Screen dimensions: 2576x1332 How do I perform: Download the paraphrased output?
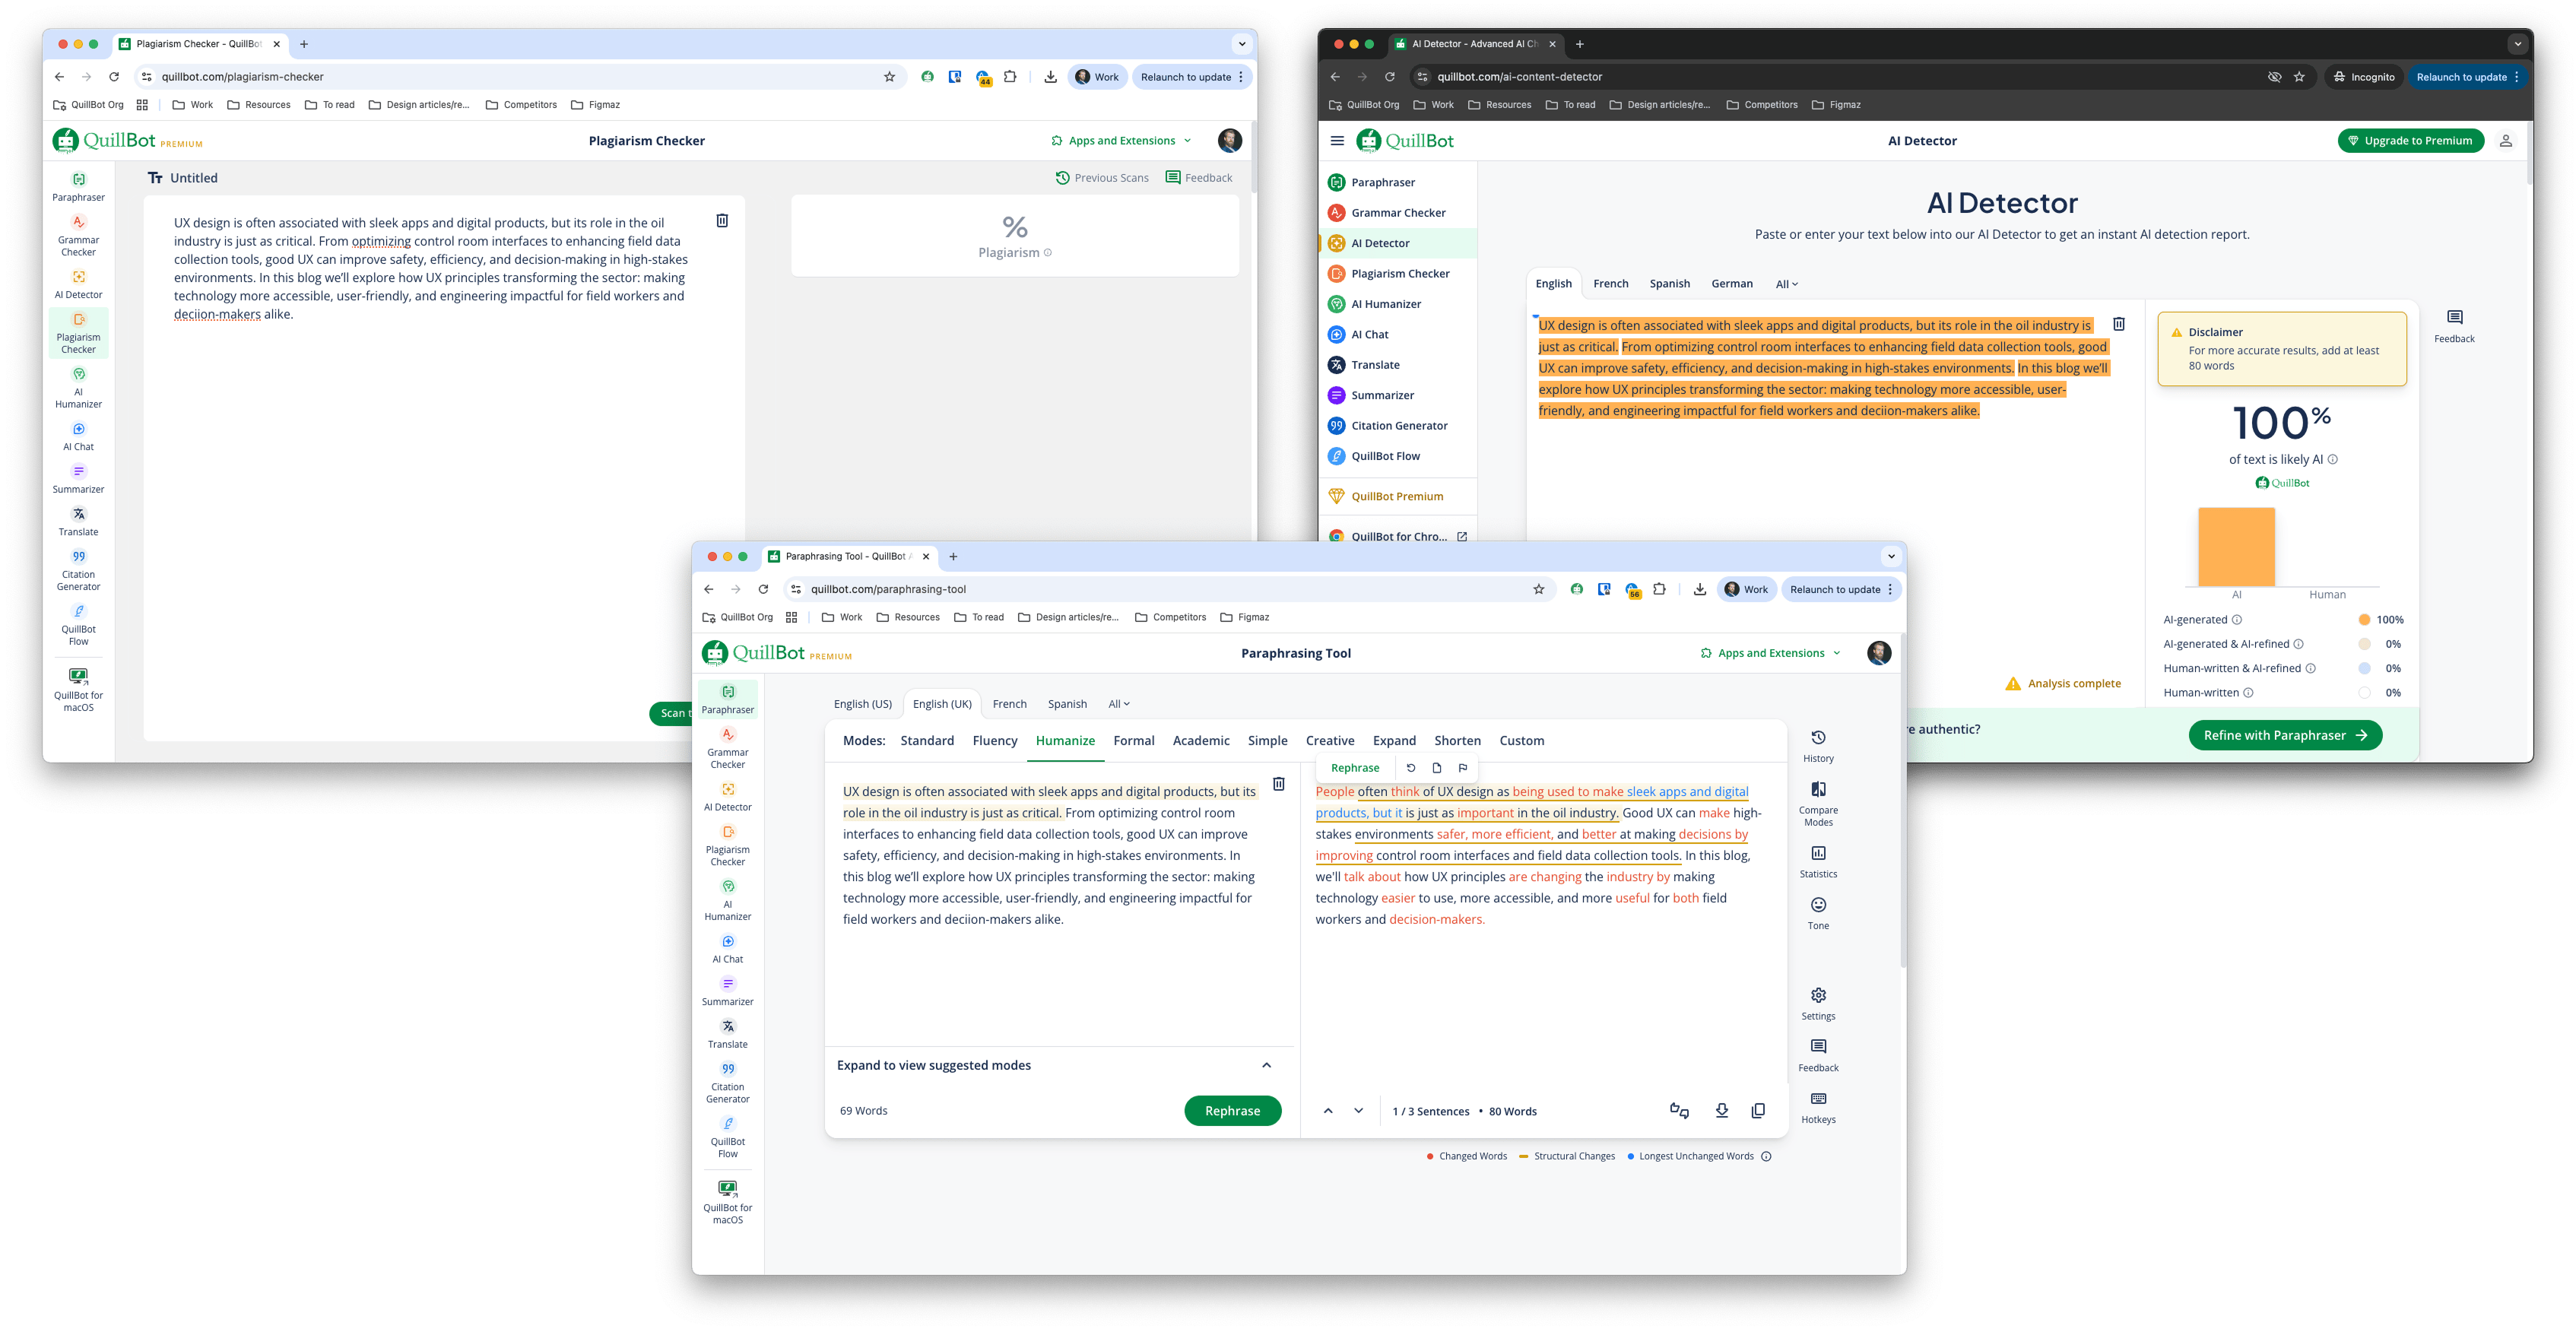[1721, 1110]
